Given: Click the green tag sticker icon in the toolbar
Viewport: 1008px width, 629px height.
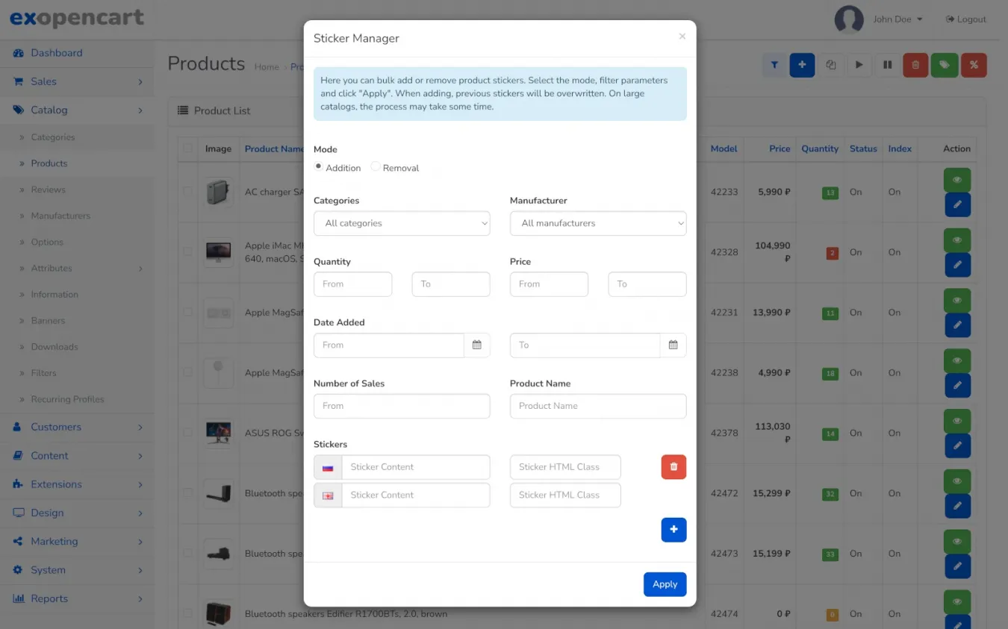Looking at the screenshot, I should pos(945,65).
